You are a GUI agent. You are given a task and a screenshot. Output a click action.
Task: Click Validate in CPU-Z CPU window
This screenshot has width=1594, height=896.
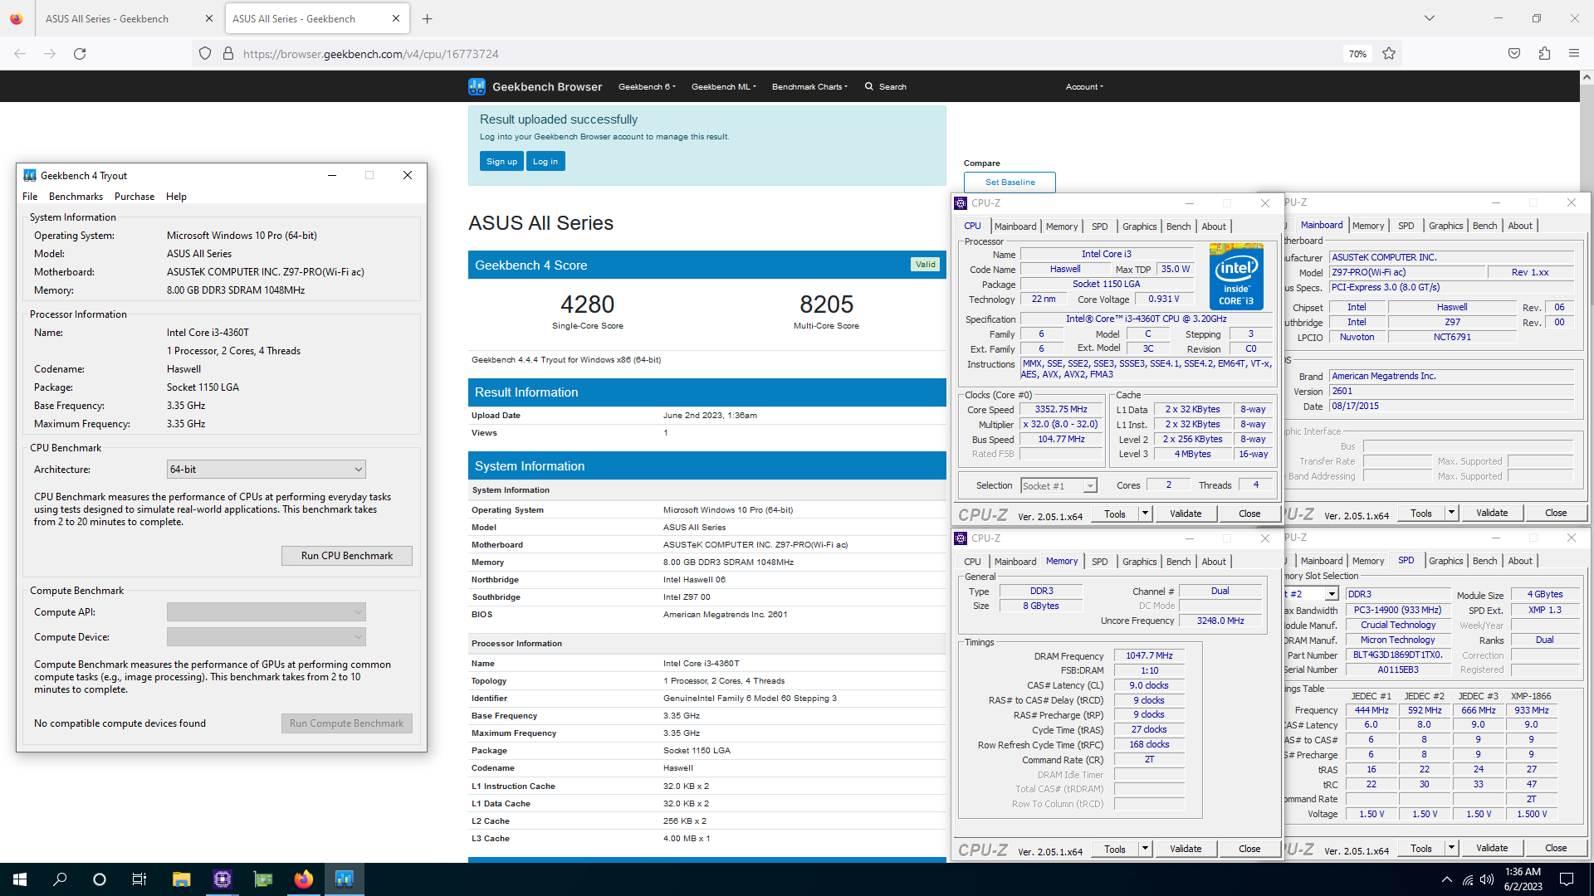point(1186,514)
